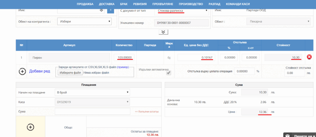Click the Попълни остатък link
The width and height of the screenshot is (316, 137).
pyautogui.click(x=147, y=111)
